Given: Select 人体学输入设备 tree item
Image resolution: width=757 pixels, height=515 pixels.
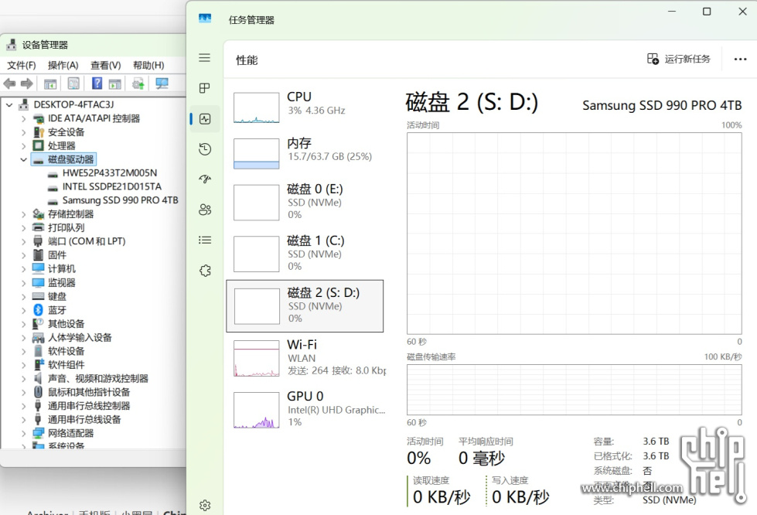Looking at the screenshot, I should coord(80,337).
